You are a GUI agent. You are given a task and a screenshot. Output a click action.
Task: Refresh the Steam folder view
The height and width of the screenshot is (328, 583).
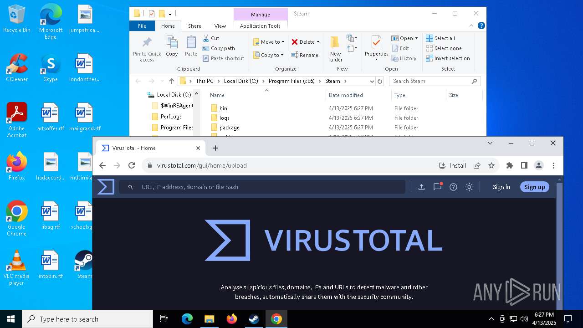point(379,81)
